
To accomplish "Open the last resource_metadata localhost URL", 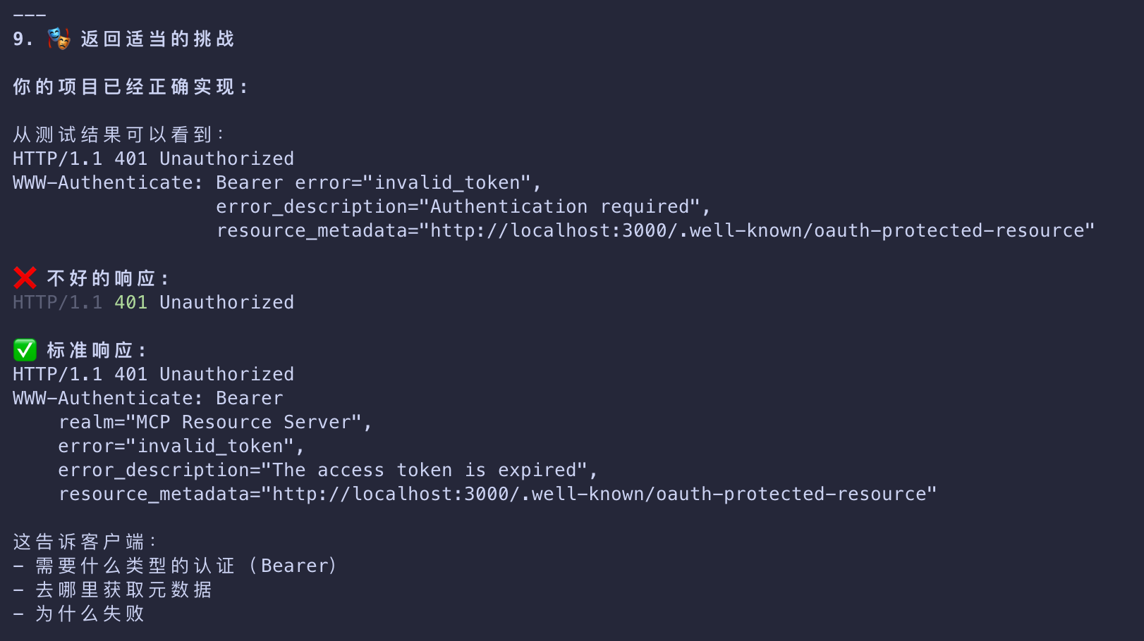I will point(604,494).
